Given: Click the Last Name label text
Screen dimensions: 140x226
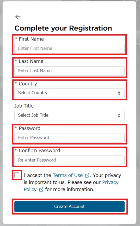Looking at the screenshot, I should point(31,61).
